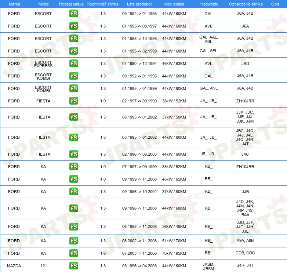This screenshot has height=272, width=287.
Task: Click the fuel icon in the Escort Kombi GAL, ANL row
Action: (73, 88)
